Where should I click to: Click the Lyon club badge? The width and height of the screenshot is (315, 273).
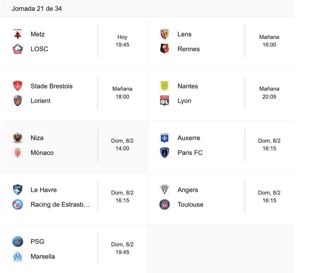pyautogui.click(x=164, y=101)
